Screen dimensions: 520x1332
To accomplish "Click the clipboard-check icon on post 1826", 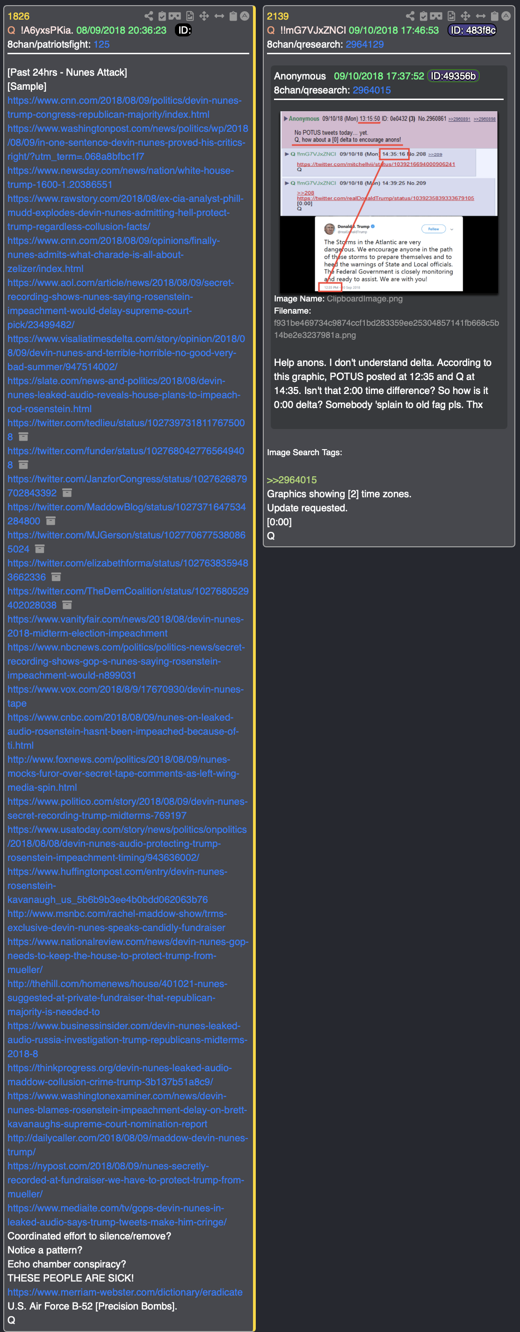I will coord(162,16).
